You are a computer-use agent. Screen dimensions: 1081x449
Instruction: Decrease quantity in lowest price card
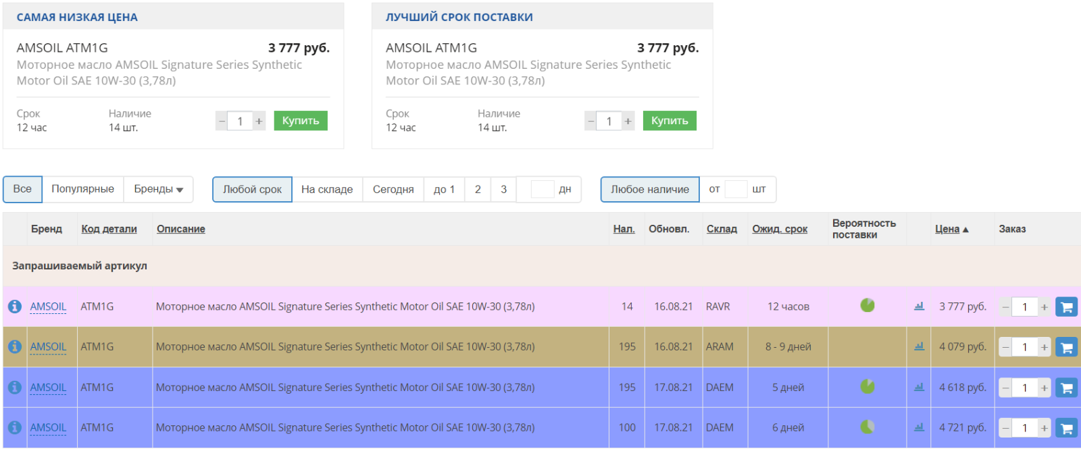[x=222, y=121]
